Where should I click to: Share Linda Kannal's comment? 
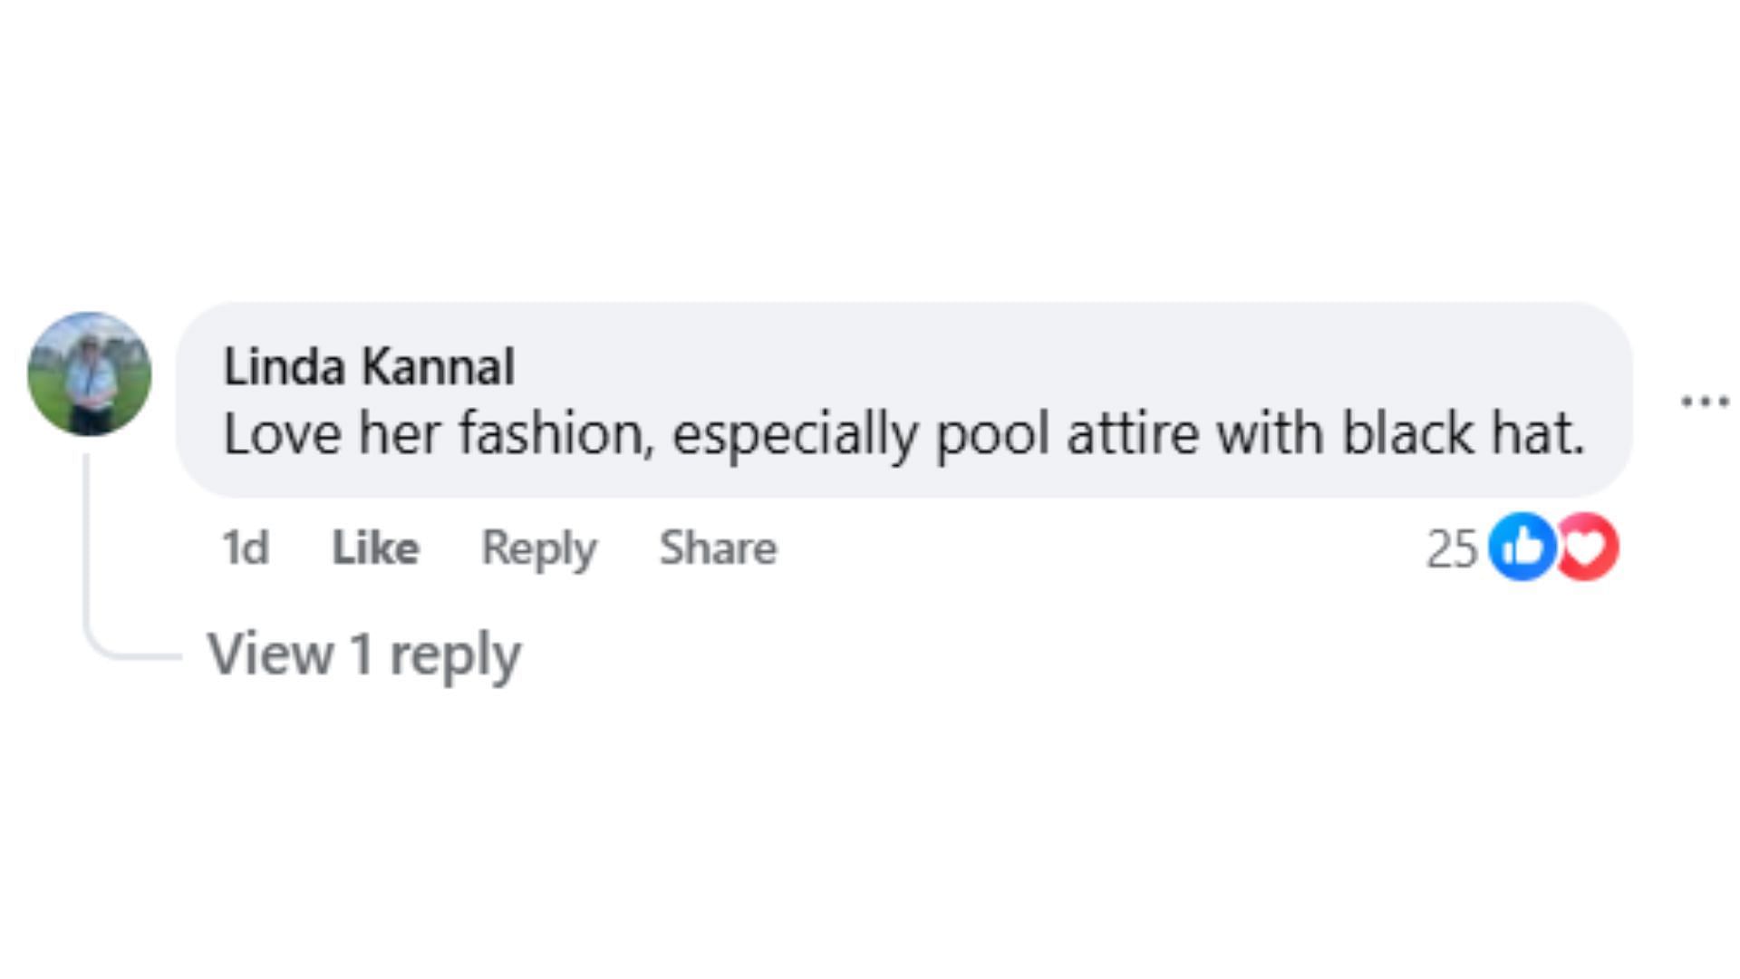[718, 548]
